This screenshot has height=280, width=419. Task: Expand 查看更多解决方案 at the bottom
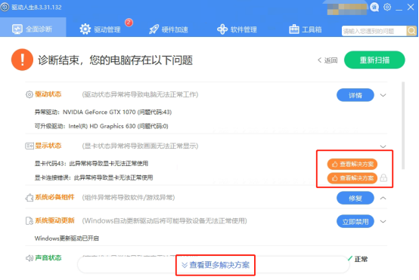(x=216, y=265)
